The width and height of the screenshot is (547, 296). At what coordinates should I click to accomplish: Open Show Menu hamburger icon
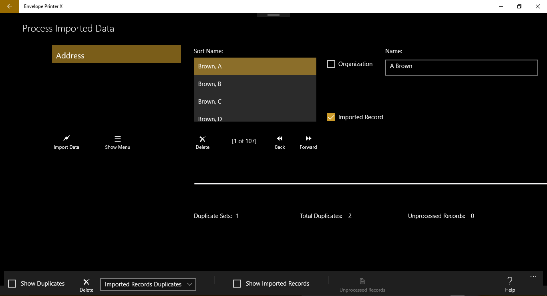(x=118, y=139)
